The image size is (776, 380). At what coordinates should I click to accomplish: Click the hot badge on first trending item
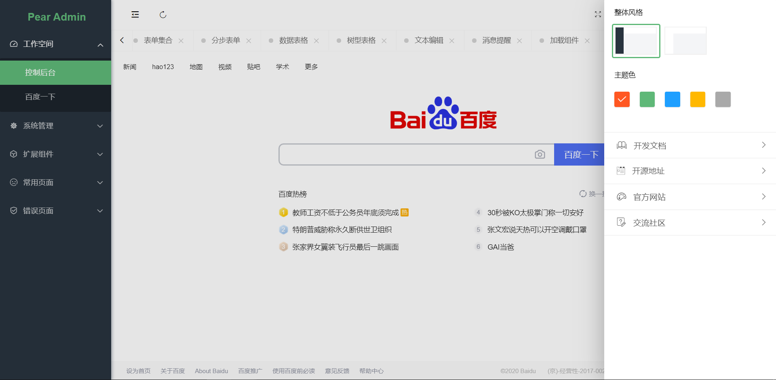(405, 212)
